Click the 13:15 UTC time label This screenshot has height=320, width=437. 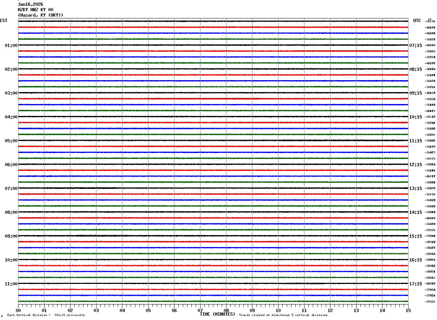pyautogui.click(x=416, y=189)
